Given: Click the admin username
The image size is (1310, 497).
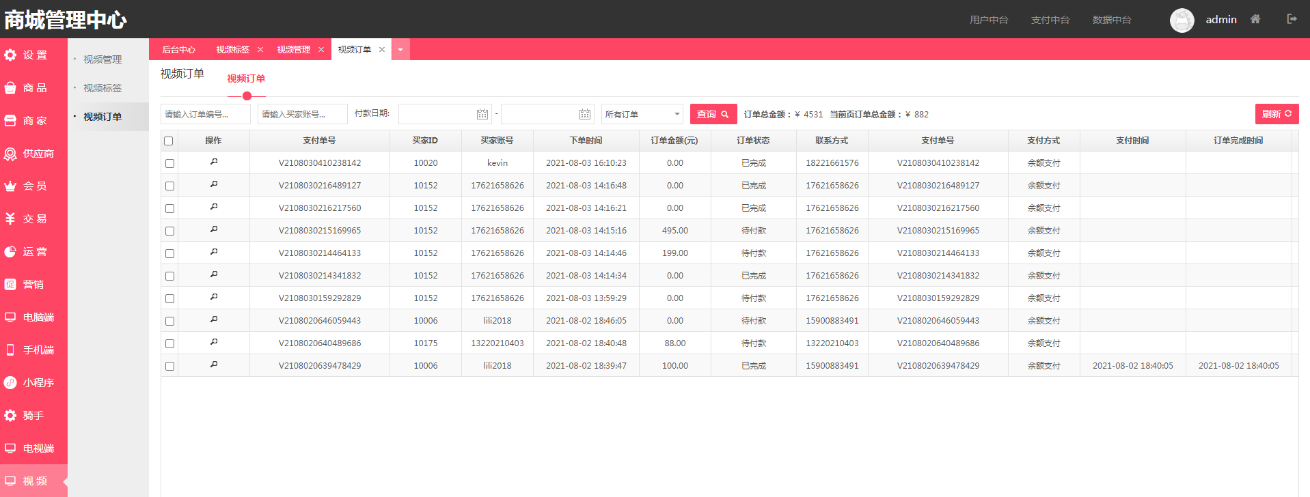Looking at the screenshot, I should coord(1221,19).
